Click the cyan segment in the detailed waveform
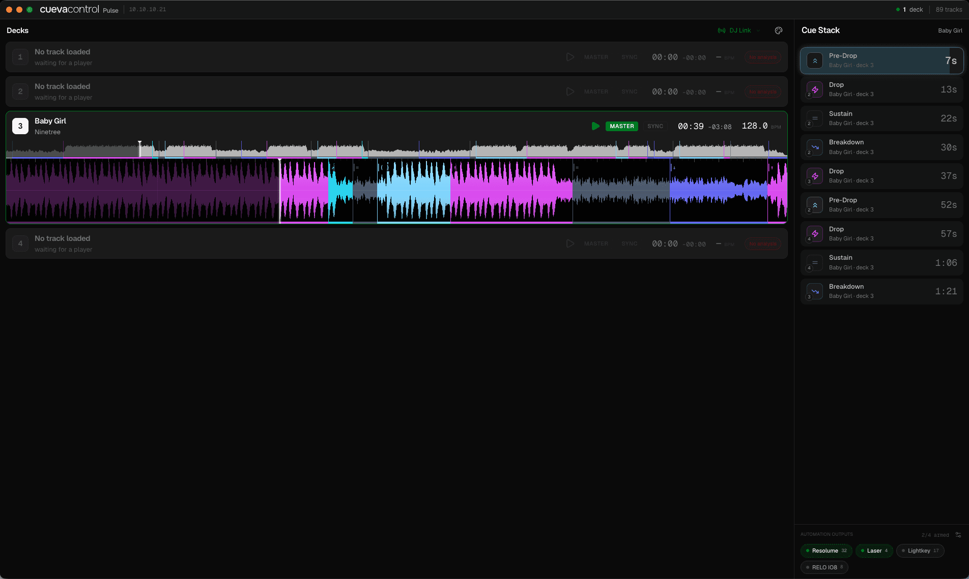Image resolution: width=969 pixels, height=579 pixels. point(340,191)
